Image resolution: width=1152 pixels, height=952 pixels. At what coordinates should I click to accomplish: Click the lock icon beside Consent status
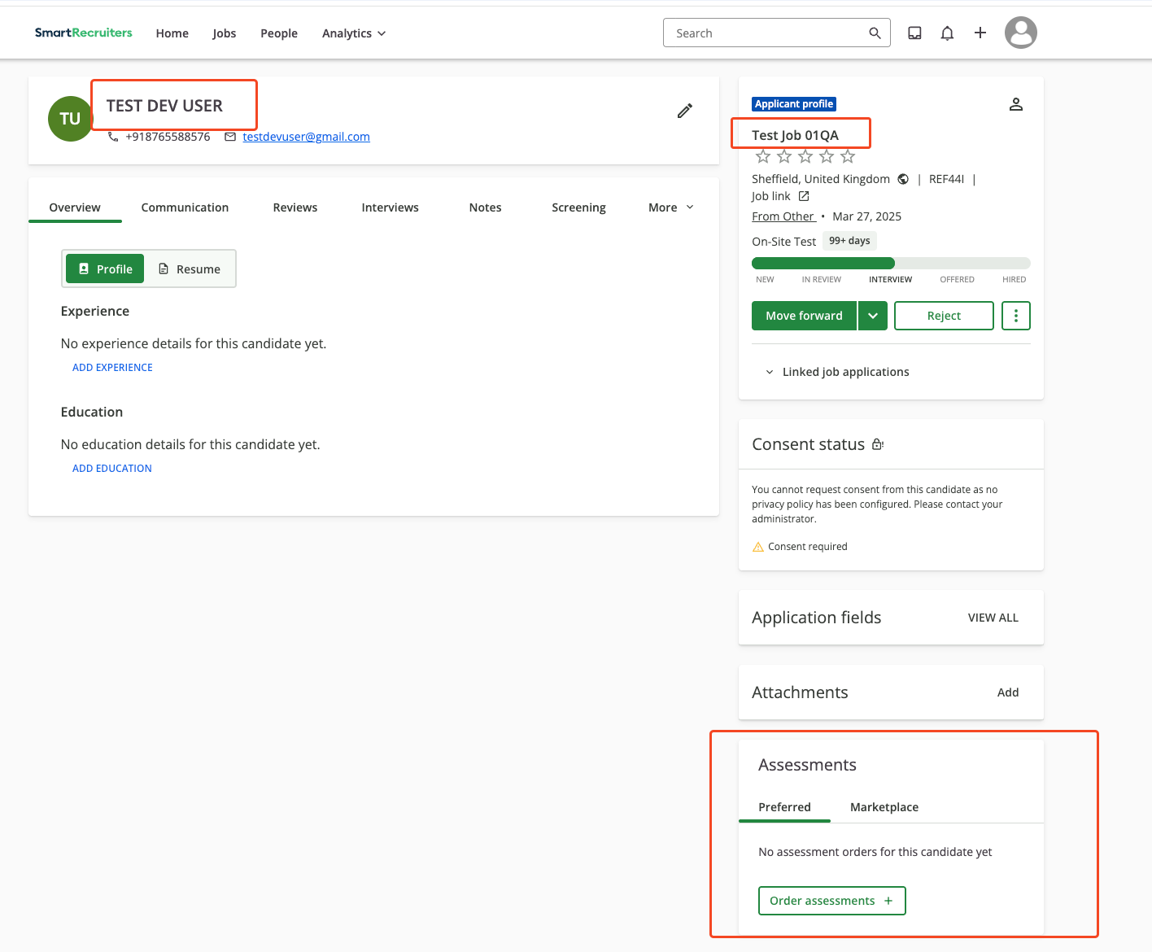click(x=877, y=444)
